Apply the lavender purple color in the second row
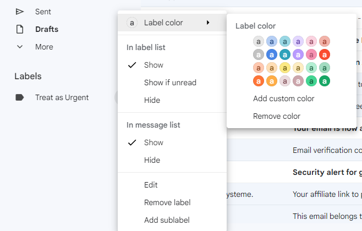This screenshot has width=362, height=231. point(298,54)
